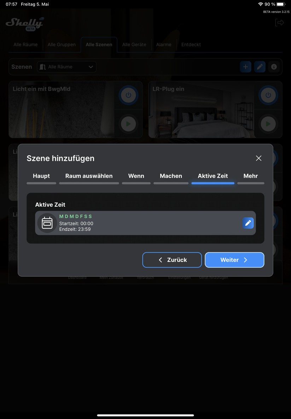Click the Raum auswählen step progress bar

89,183
